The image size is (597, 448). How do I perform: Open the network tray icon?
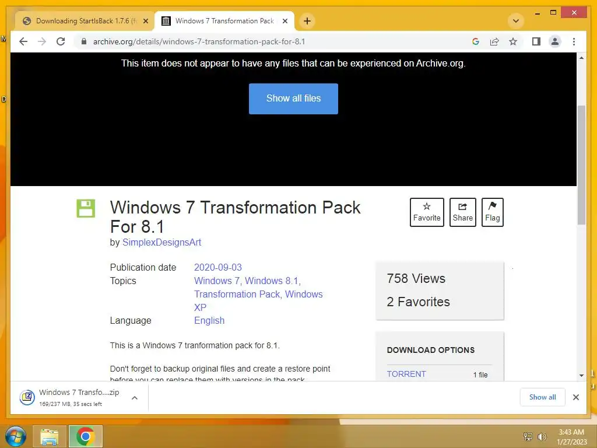click(528, 436)
